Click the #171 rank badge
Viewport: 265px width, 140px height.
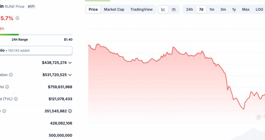point(31,7)
